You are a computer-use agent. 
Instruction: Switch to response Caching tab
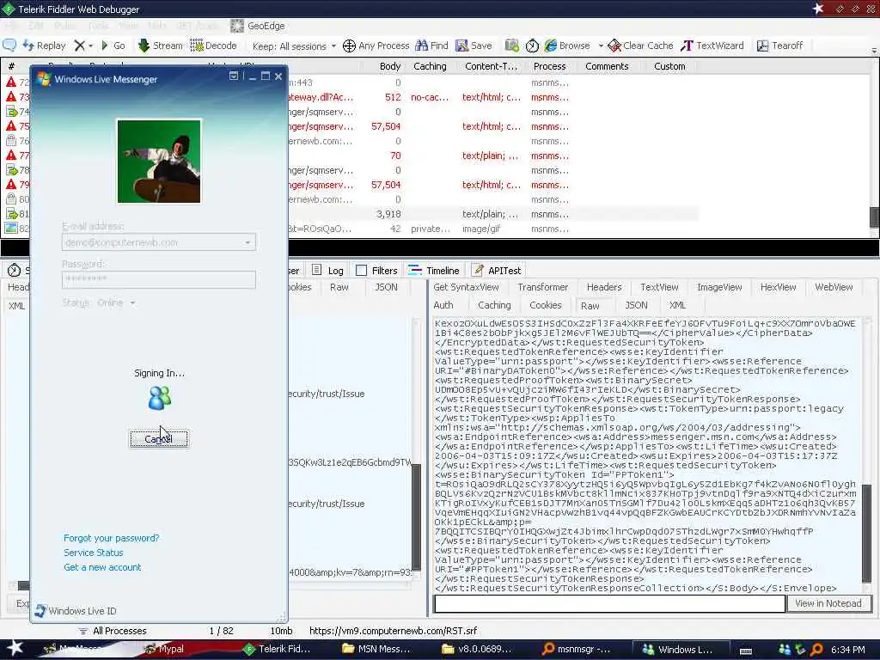click(494, 305)
